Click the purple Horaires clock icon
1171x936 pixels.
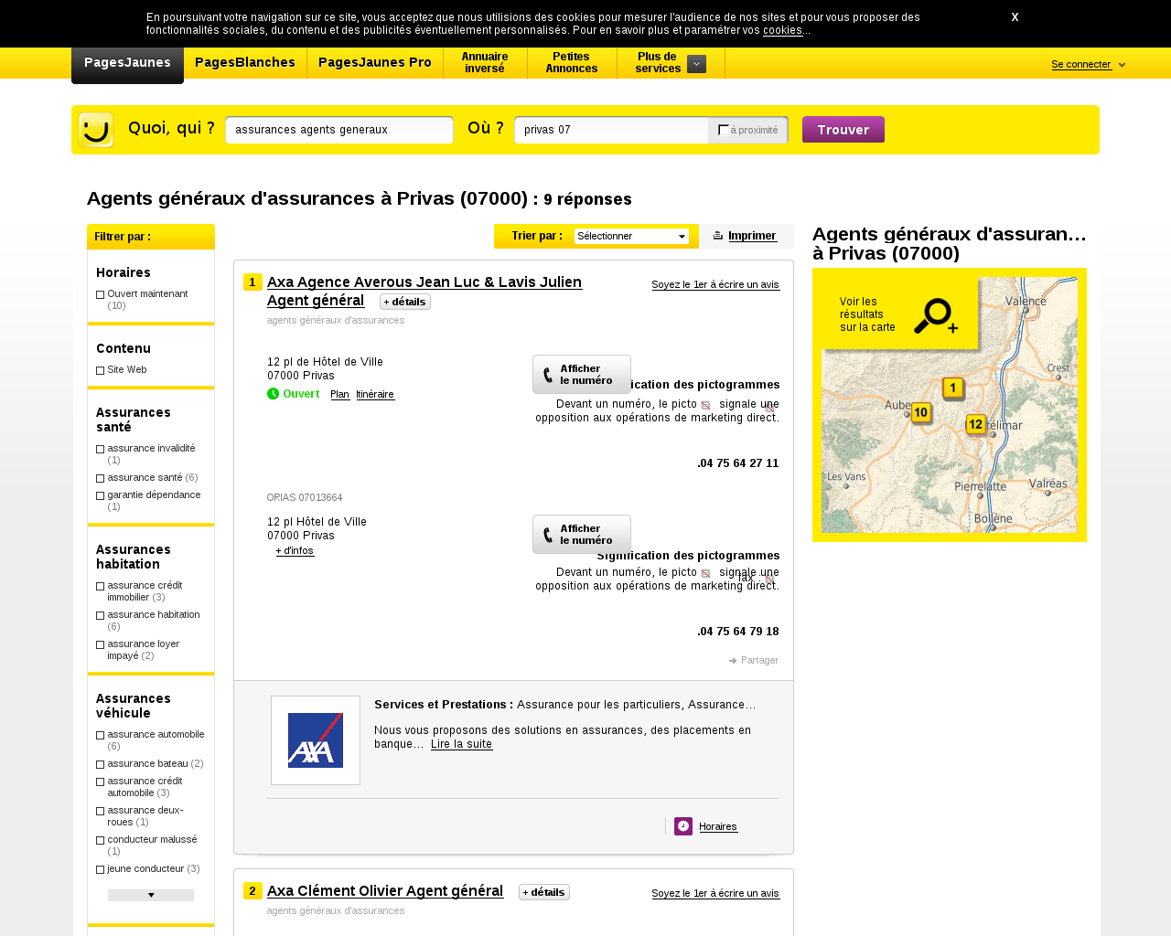click(x=683, y=826)
